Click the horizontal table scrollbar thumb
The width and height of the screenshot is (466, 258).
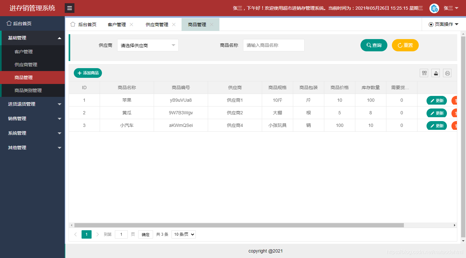coord(239,225)
